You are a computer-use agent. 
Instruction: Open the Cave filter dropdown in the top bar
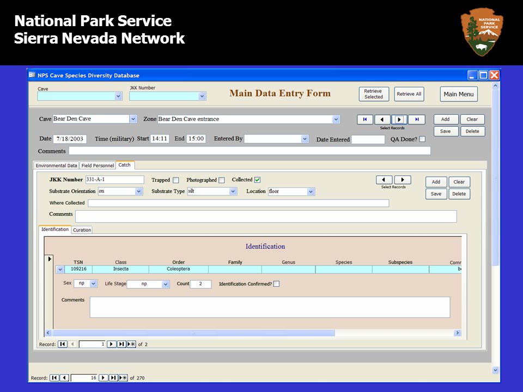[x=118, y=96]
